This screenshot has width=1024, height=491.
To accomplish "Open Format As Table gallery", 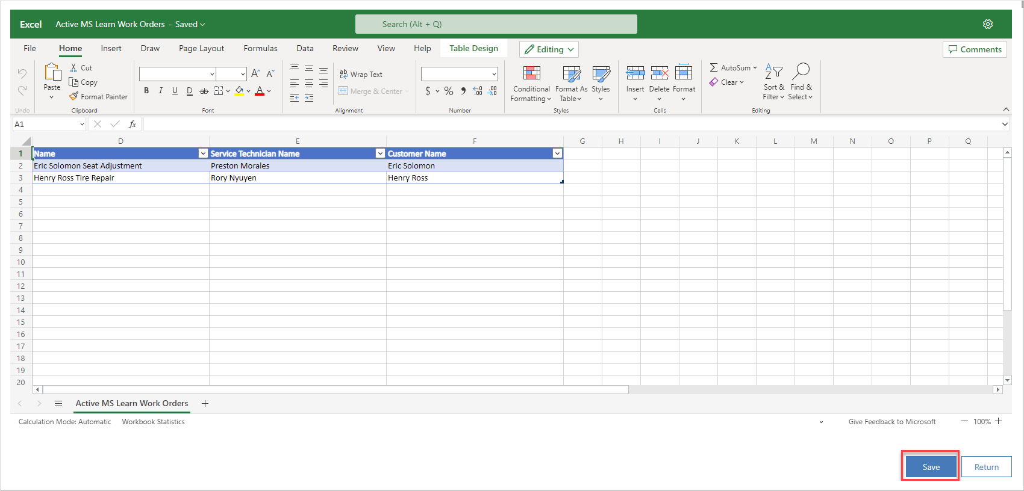I will pyautogui.click(x=571, y=83).
